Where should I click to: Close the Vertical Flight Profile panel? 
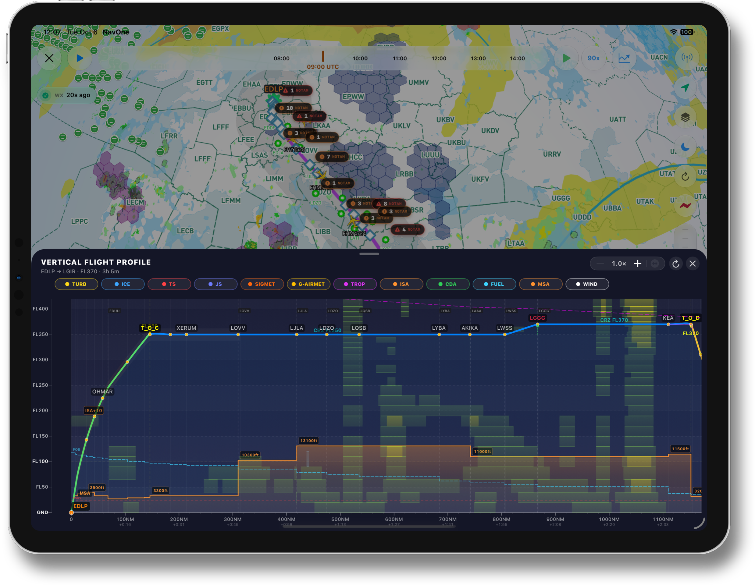pos(693,264)
